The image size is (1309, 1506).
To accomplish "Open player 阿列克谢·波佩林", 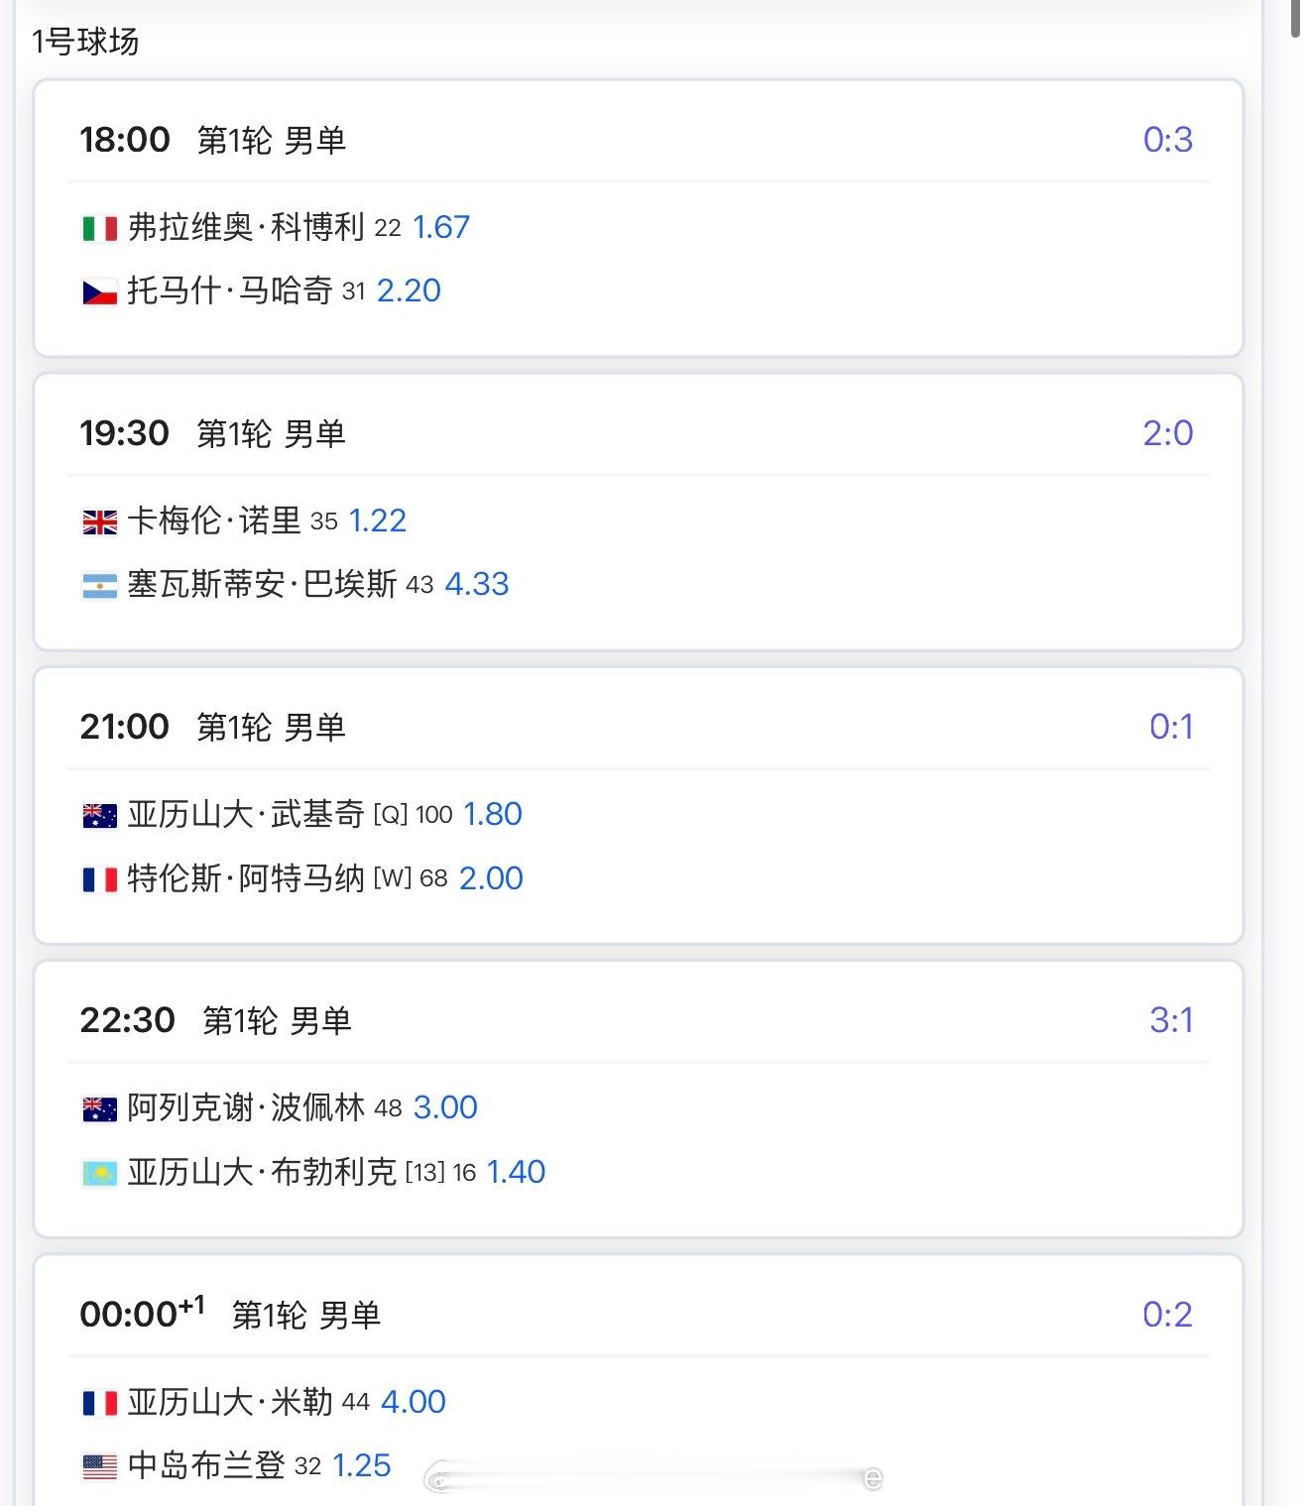I will click(x=246, y=1107).
